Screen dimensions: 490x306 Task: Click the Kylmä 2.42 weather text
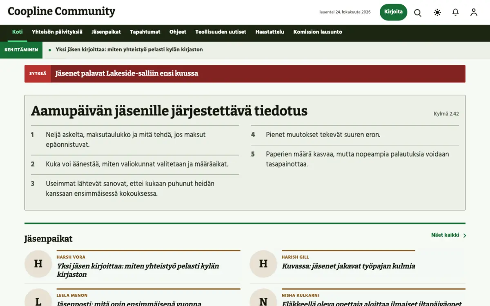(x=446, y=114)
